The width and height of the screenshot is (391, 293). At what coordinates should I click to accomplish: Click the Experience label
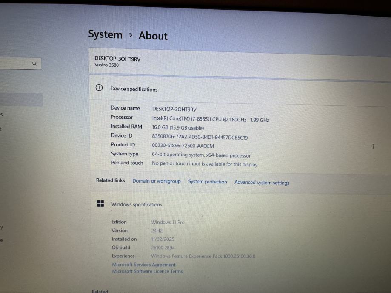coord(123,256)
